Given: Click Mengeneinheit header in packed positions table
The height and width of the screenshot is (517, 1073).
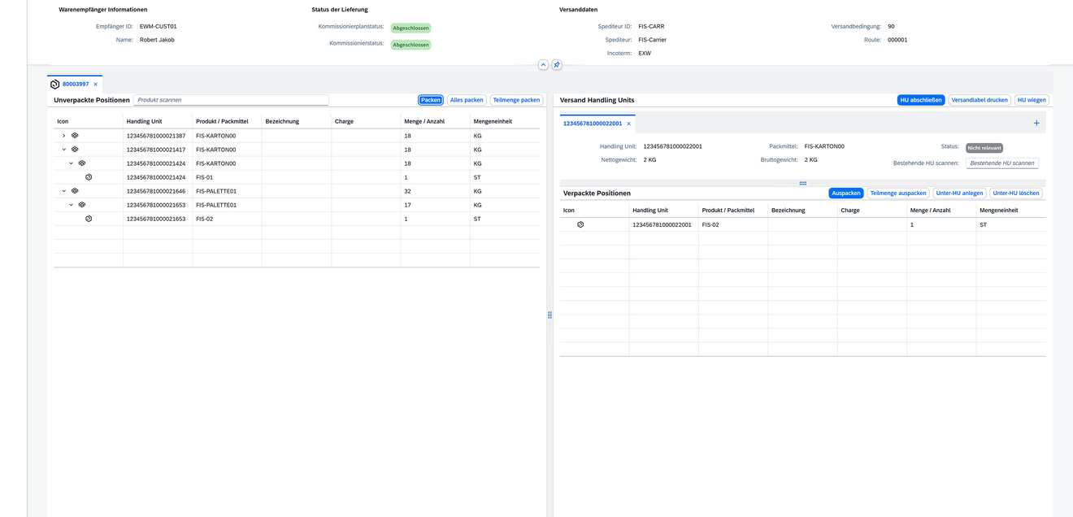Looking at the screenshot, I should coord(1011,210).
